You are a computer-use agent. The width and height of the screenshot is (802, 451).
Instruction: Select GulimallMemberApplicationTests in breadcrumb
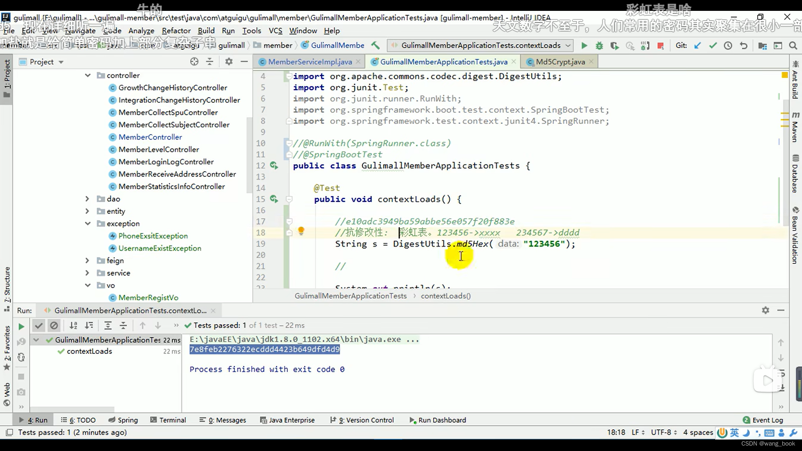click(x=351, y=296)
